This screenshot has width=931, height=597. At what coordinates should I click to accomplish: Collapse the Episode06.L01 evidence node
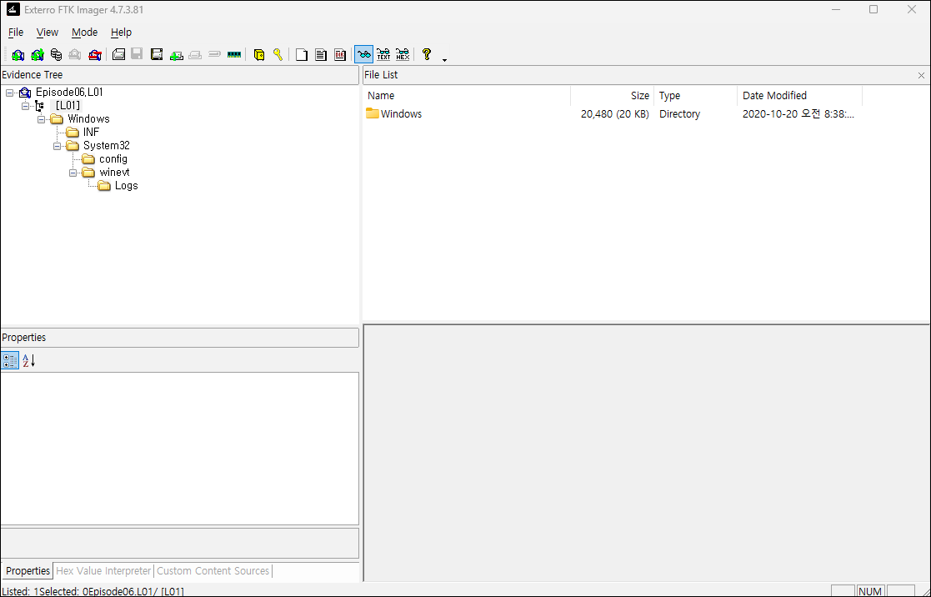(9, 93)
